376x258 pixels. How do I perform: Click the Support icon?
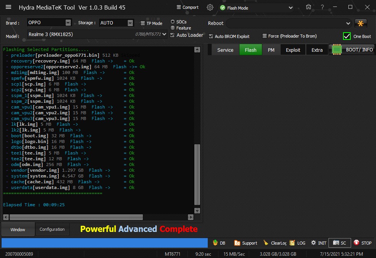[237, 243]
